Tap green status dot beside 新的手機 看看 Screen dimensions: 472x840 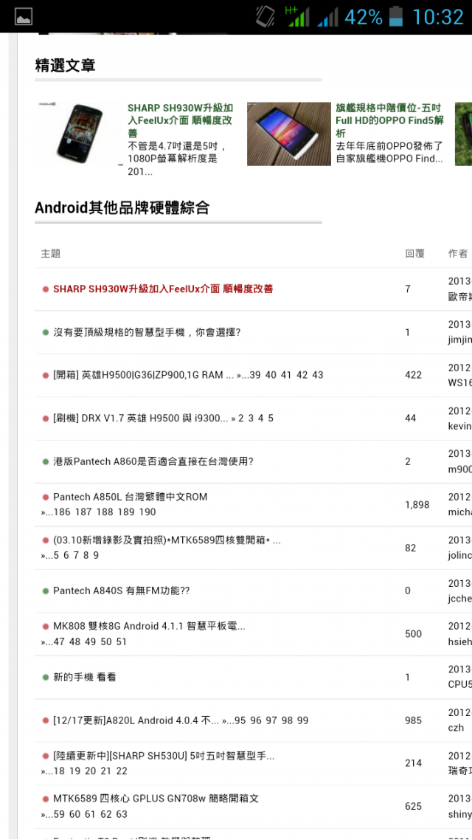pyautogui.click(x=46, y=677)
